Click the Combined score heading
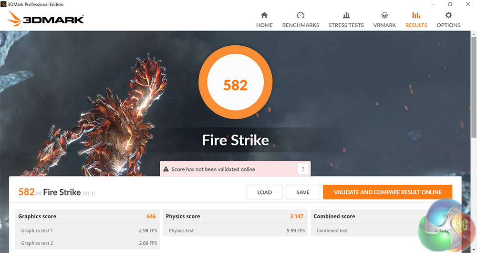477x253 pixels. click(334, 216)
